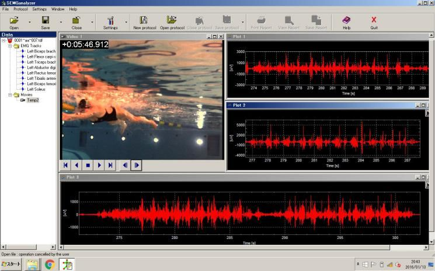Stop the video playback
This screenshot has width=435, height=271.
click(88, 166)
